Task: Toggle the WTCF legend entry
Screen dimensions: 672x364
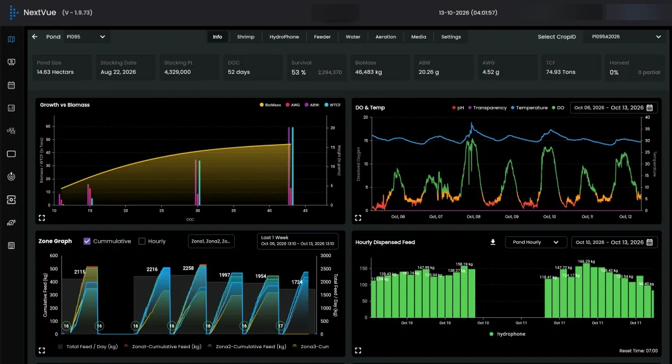Action: click(333, 105)
